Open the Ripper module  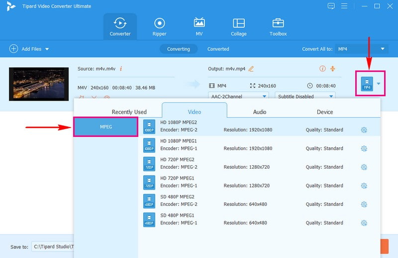(160, 27)
